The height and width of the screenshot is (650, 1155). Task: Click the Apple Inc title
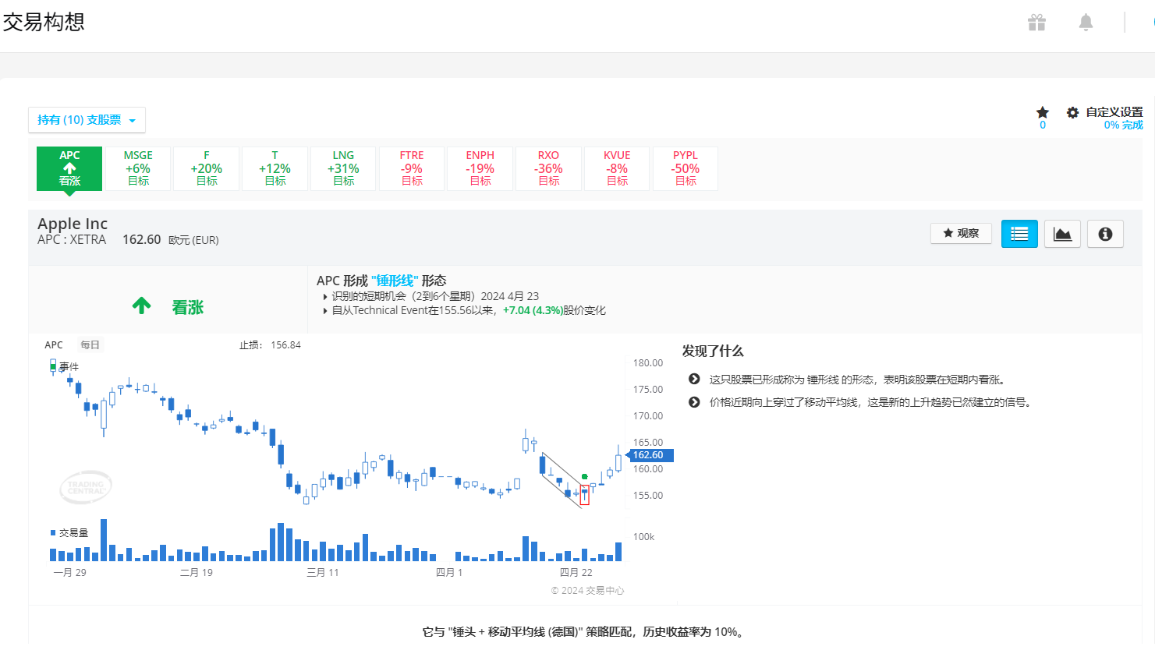click(x=73, y=224)
